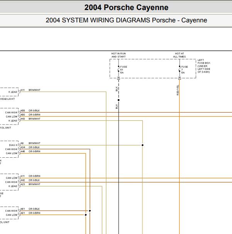Viewport: 232px width, 234px height.
Task: Click the "BRN/WHT" label beside pin A9
Action: pos(34,143)
